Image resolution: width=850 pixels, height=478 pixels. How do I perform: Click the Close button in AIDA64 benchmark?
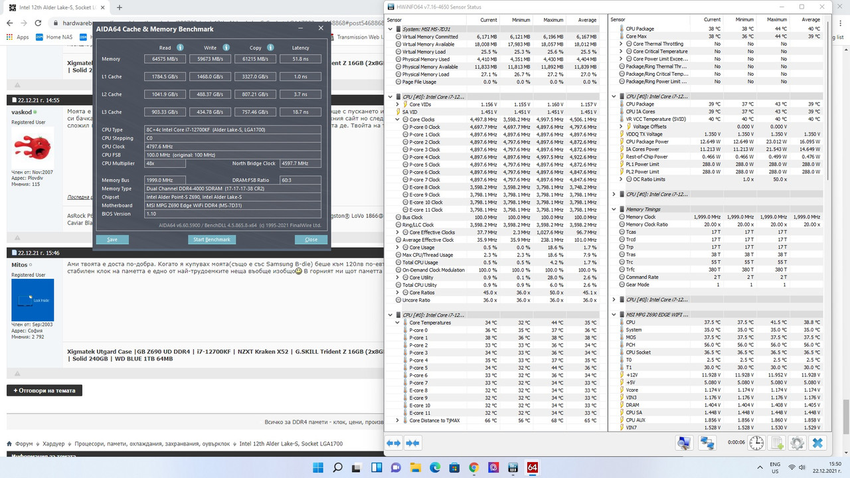pos(311,239)
